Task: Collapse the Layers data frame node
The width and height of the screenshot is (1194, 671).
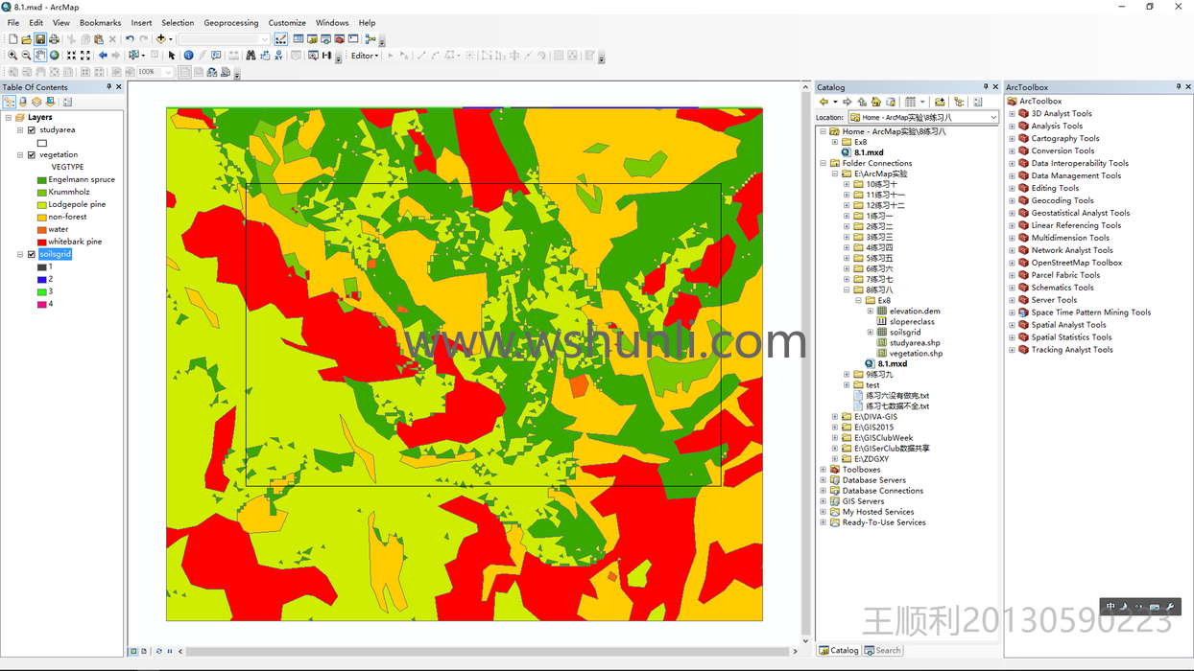Action: click(x=9, y=118)
